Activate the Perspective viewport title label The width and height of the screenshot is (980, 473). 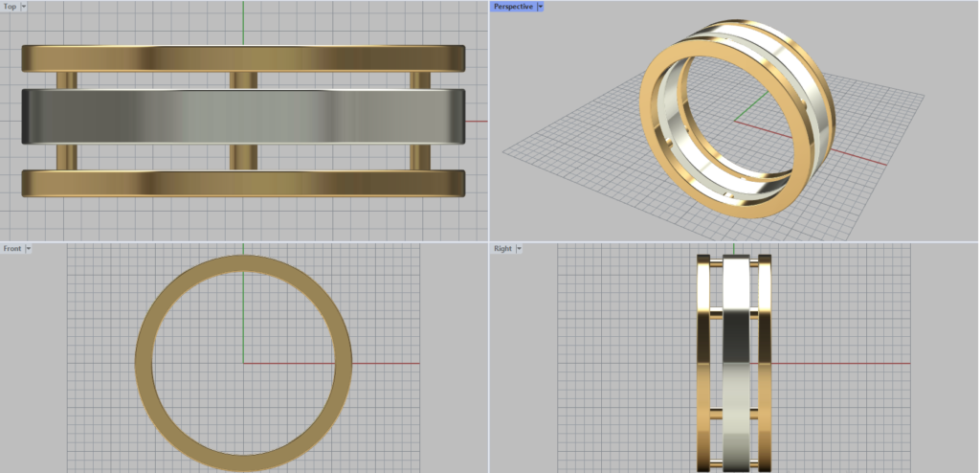tap(513, 6)
